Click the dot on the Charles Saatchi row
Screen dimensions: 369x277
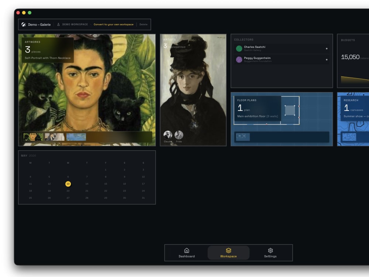click(x=327, y=48)
